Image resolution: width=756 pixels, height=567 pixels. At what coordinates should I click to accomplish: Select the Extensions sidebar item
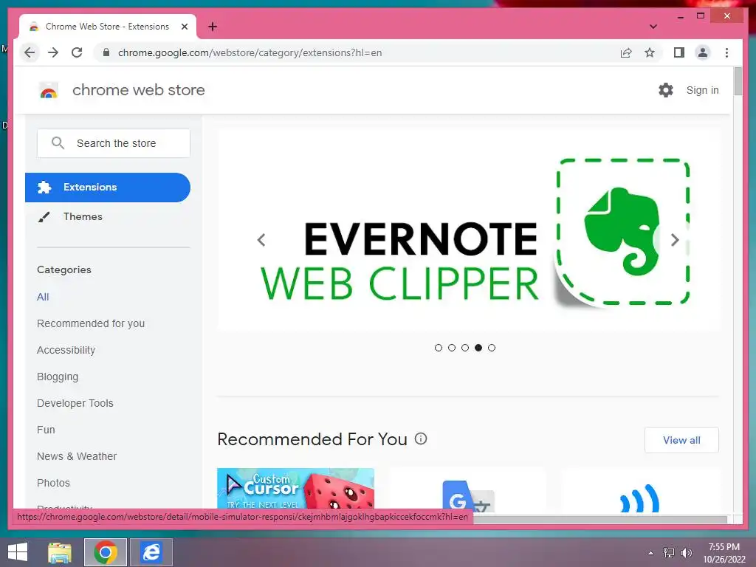coord(108,187)
